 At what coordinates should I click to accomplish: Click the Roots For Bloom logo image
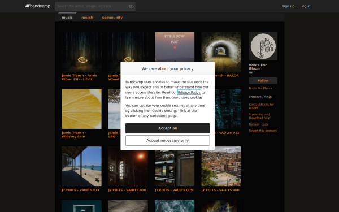(x=263, y=46)
